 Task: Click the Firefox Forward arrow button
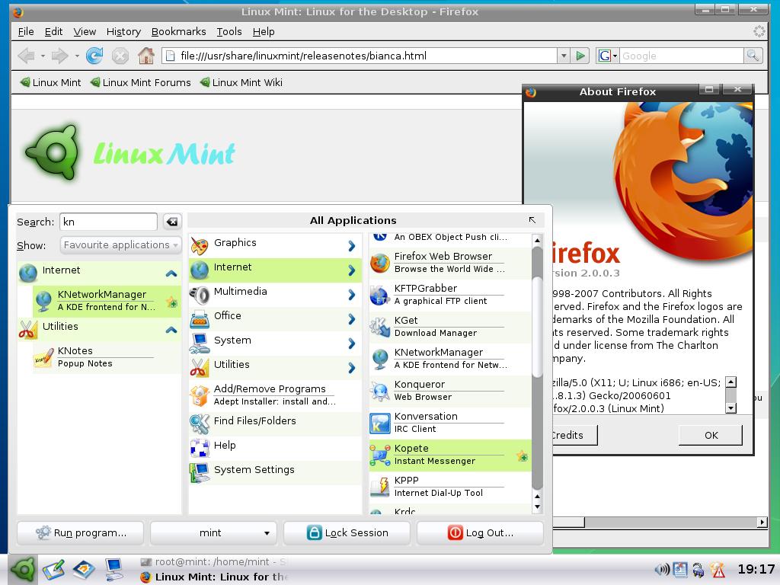coord(59,56)
